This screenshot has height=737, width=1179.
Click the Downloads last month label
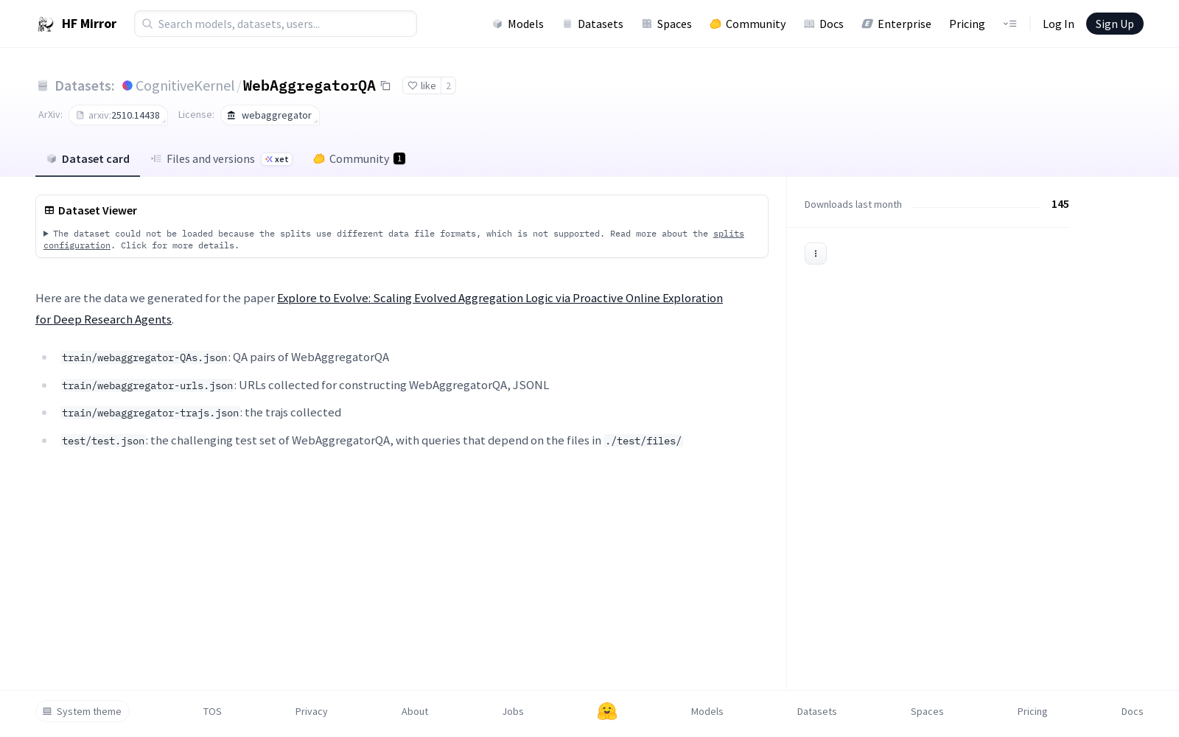853,204
